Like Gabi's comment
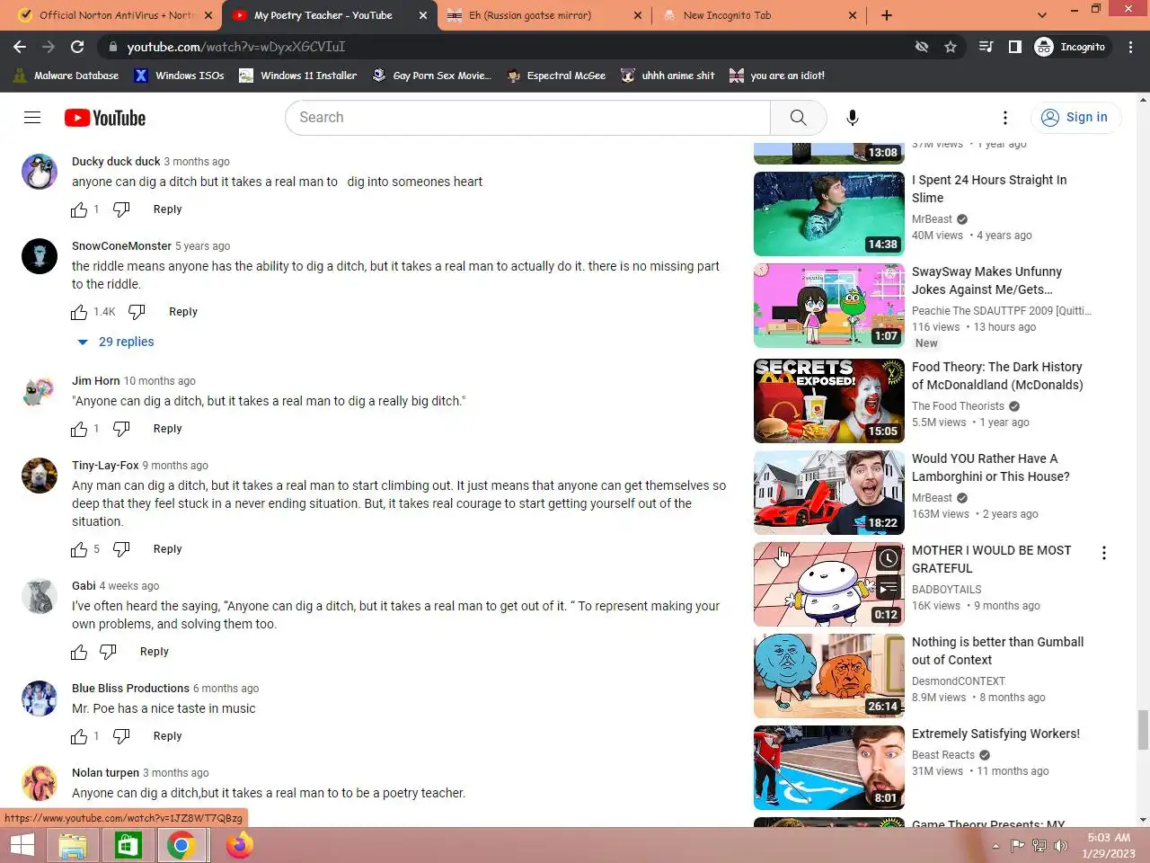 [79, 652]
